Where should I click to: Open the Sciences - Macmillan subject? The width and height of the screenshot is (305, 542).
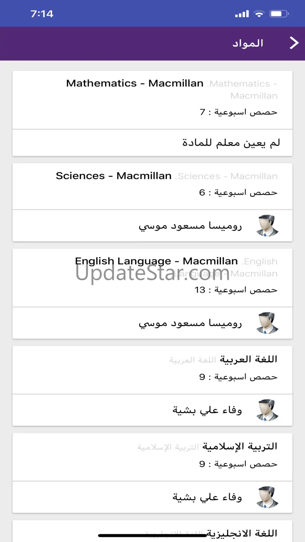click(x=114, y=176)
